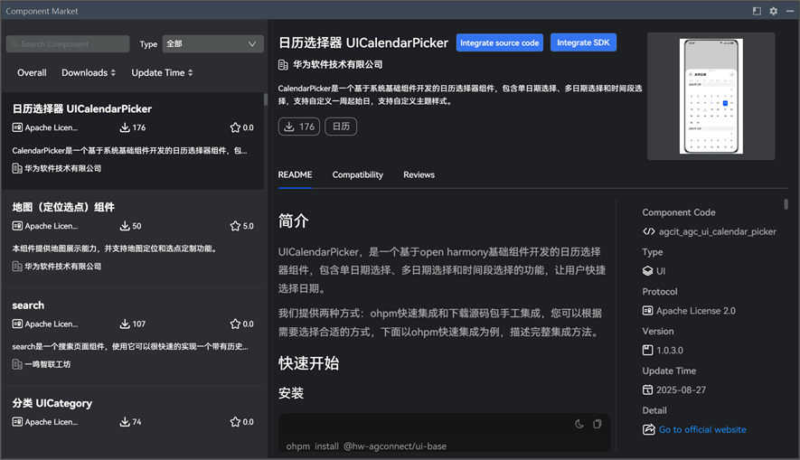Click the share icon beside official website
Image resolution: width=800 pixels, height=460 pixels.
pyautogui.click(x=648, y=430)
